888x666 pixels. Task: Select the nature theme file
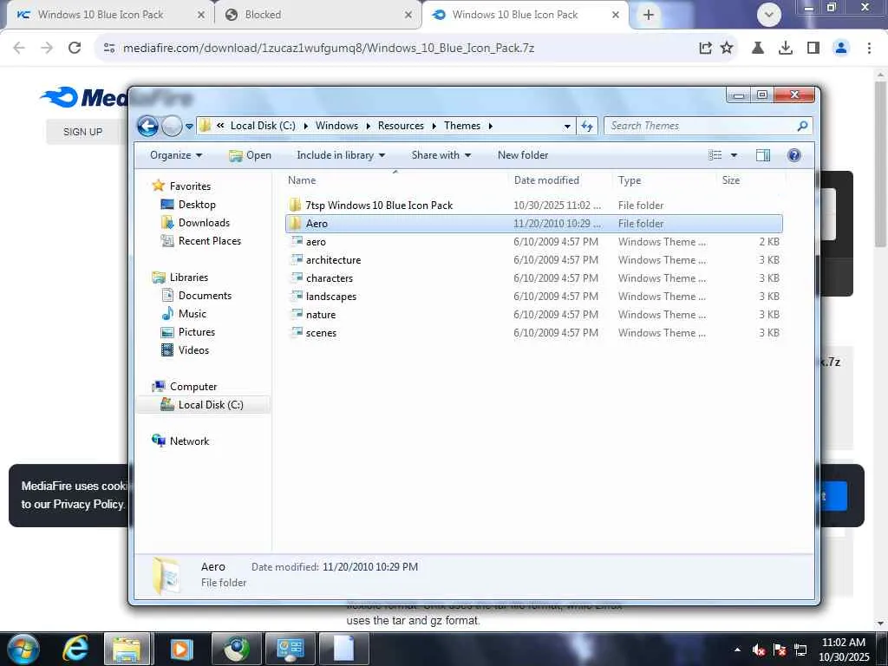(x=534, y=314)
